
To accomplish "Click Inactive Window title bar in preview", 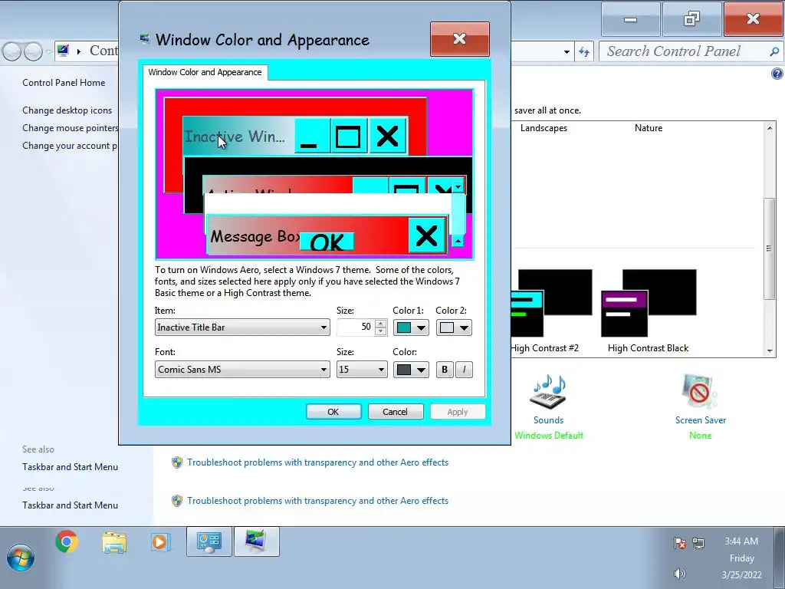I will pos(239,136).
